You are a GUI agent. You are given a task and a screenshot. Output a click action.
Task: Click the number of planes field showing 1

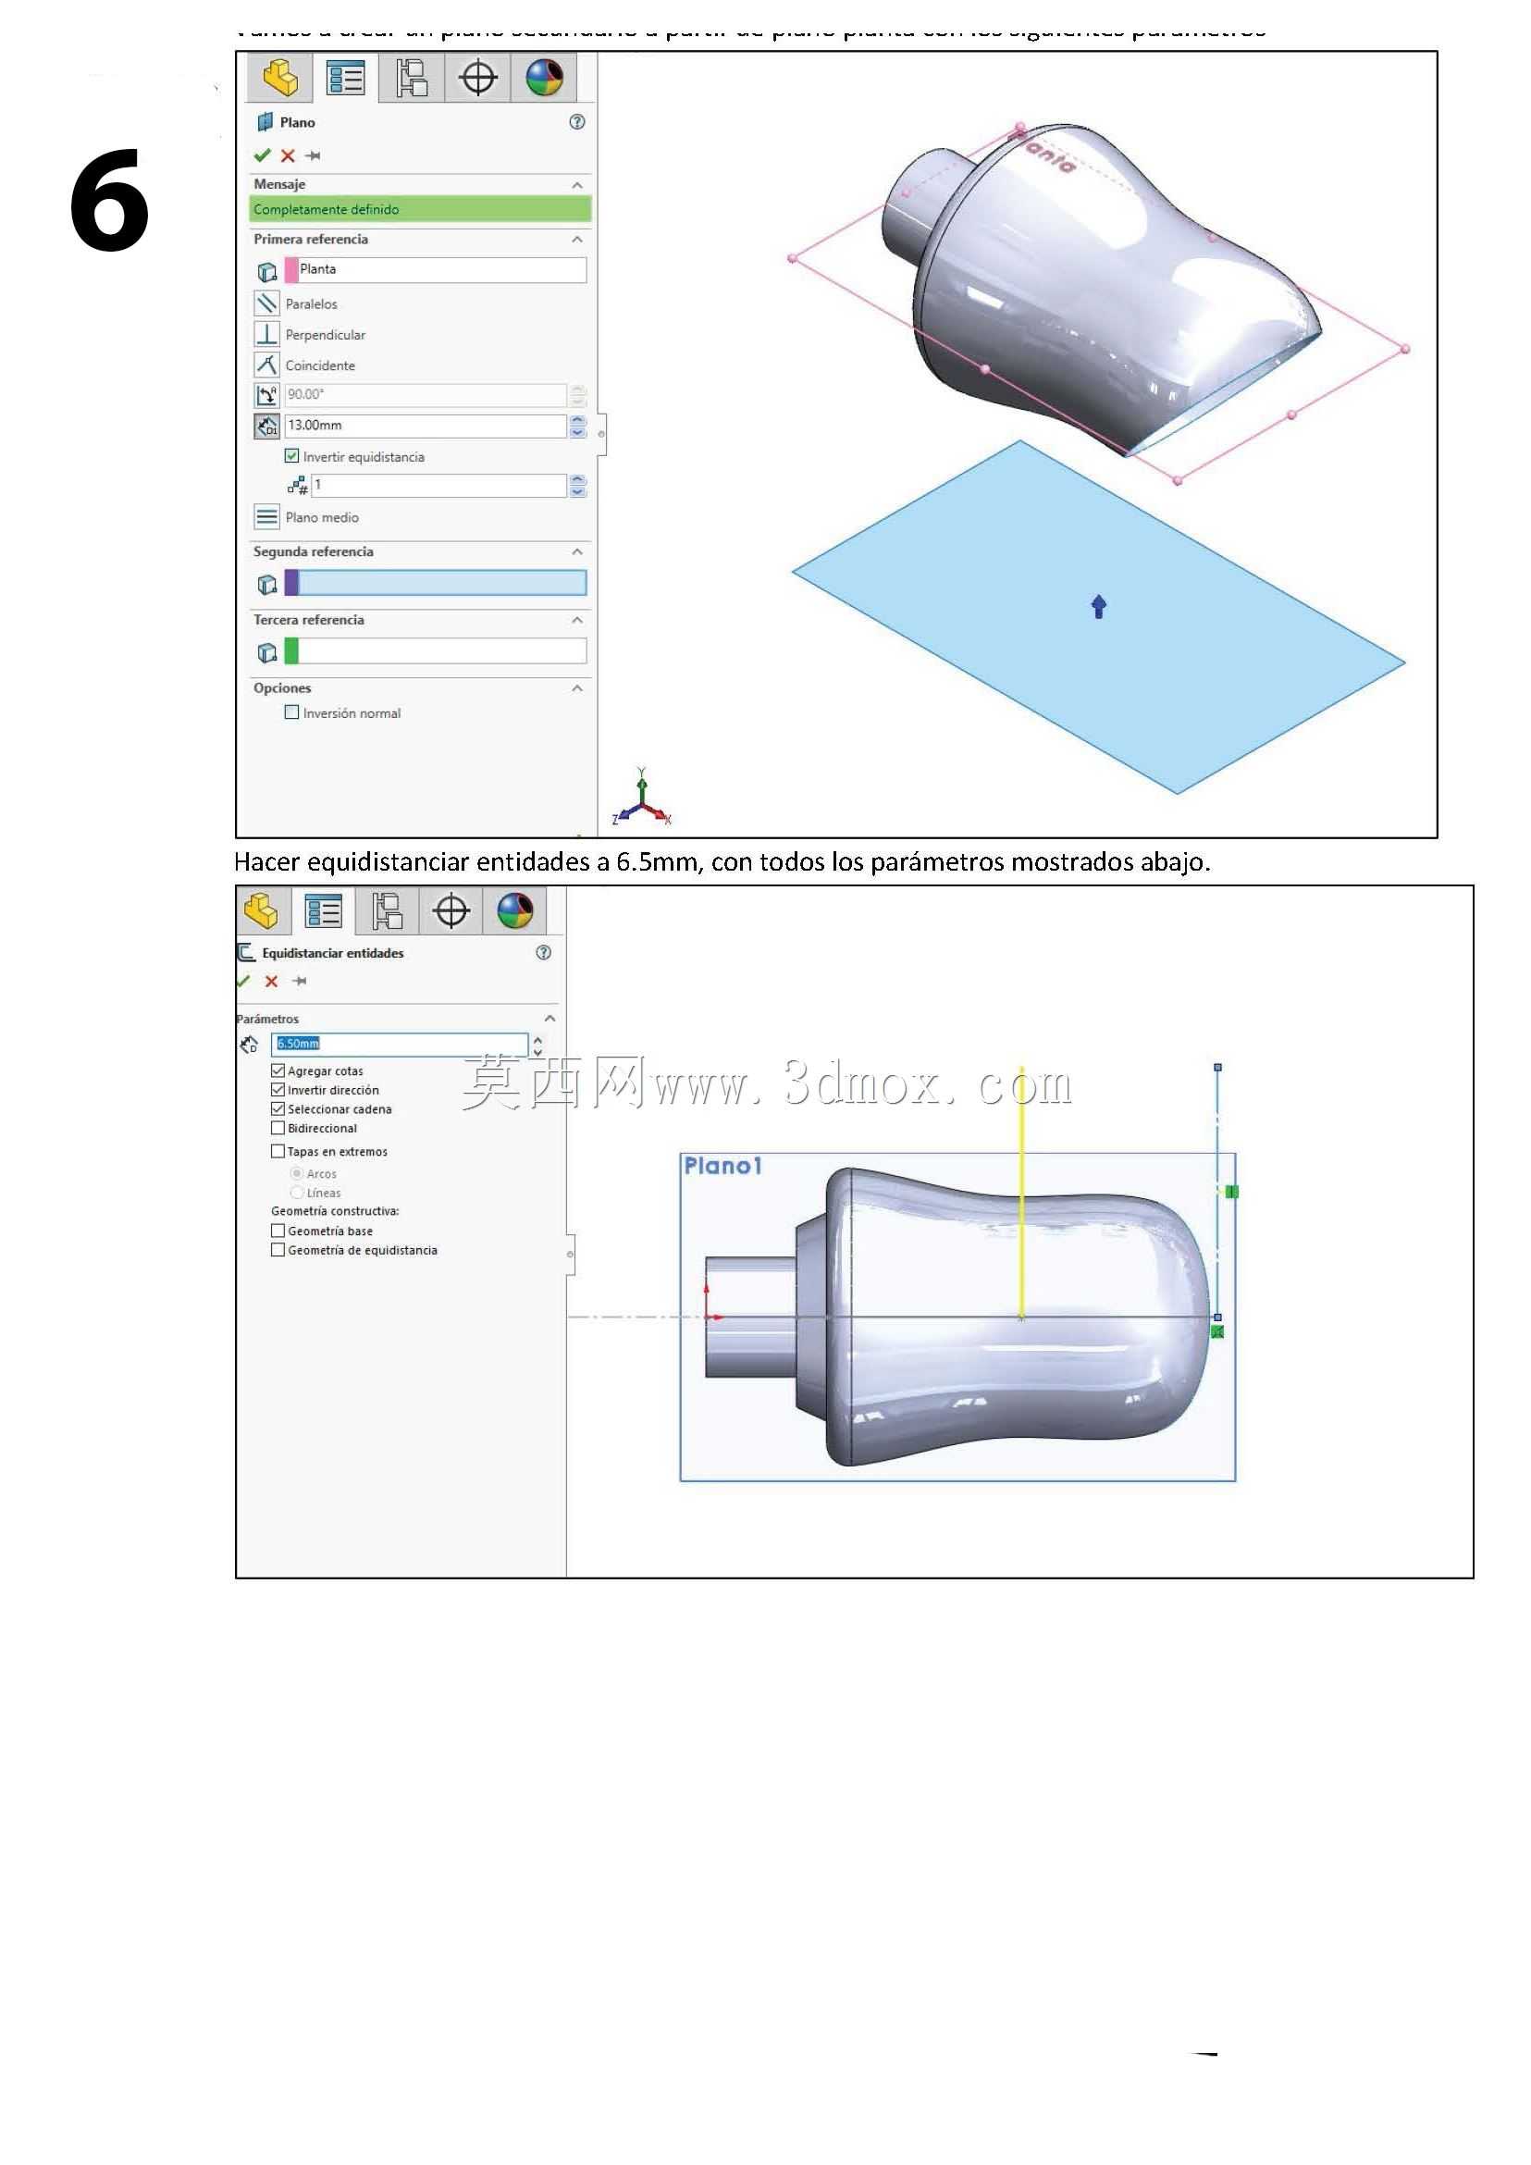coord(438,485)
